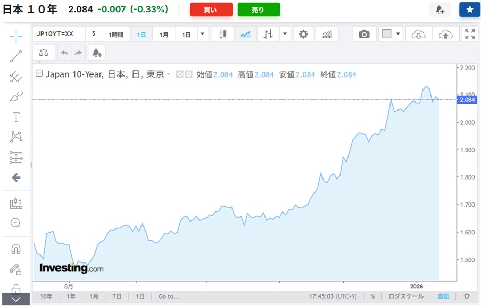Create a price alert with the bell-plus icon at top right
Viewport: 481px width, 306px height.
point(439,10)
